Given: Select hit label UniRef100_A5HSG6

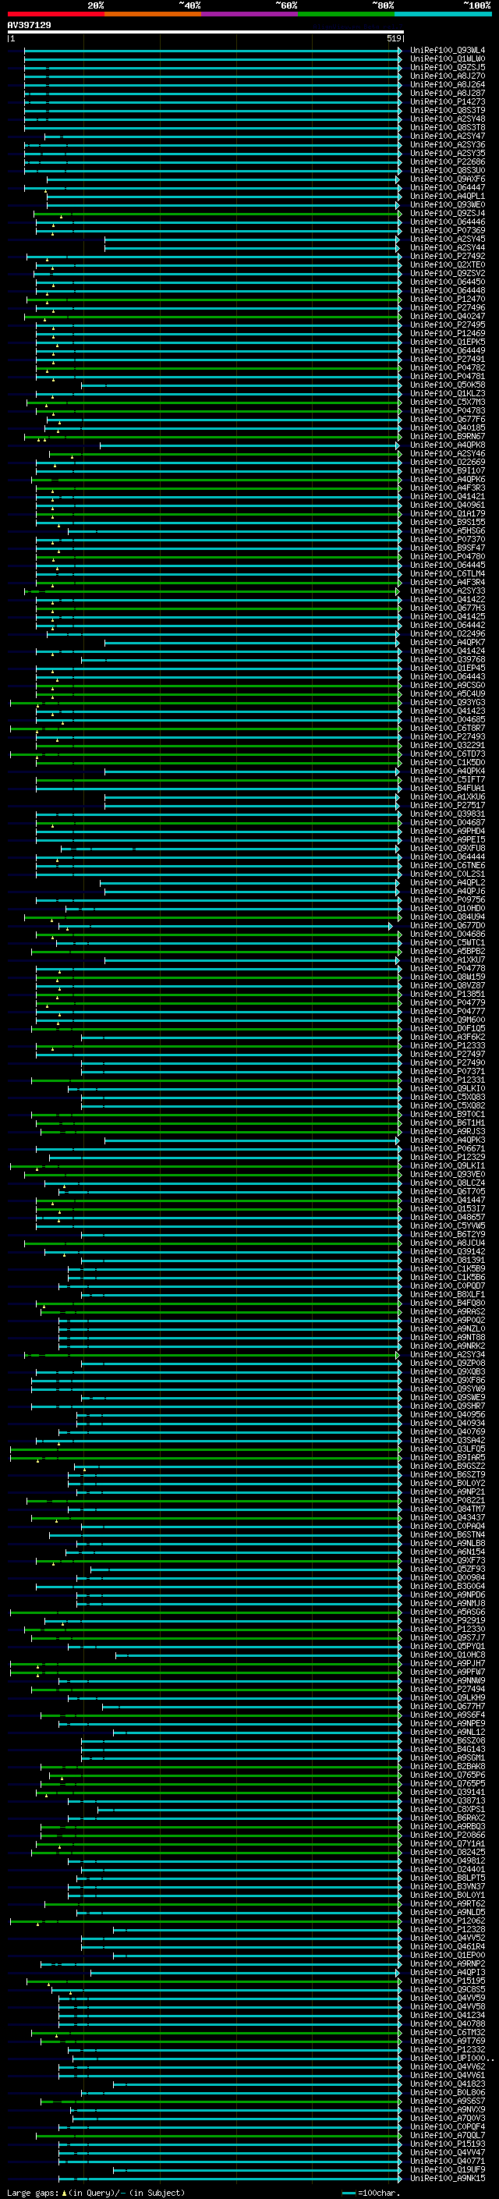Looking at the screenshot, I should [x=447, y=531].
